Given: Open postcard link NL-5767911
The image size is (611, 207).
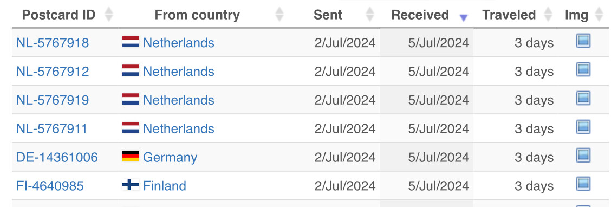Looking at the screenshot, I should pyautogui.click(x=51, y=128).
